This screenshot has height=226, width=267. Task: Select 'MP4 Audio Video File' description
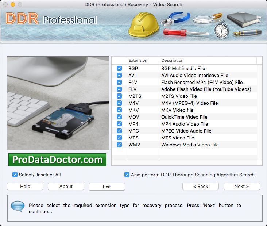click(185, 124)
